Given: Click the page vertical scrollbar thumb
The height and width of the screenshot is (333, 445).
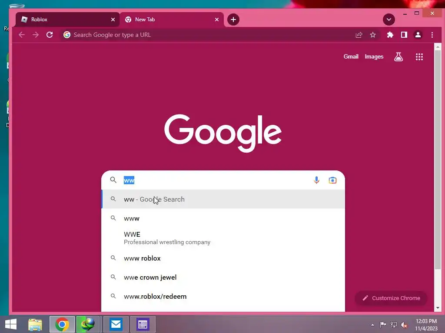Looking at the screenshot, I should (x=438, y=160).
